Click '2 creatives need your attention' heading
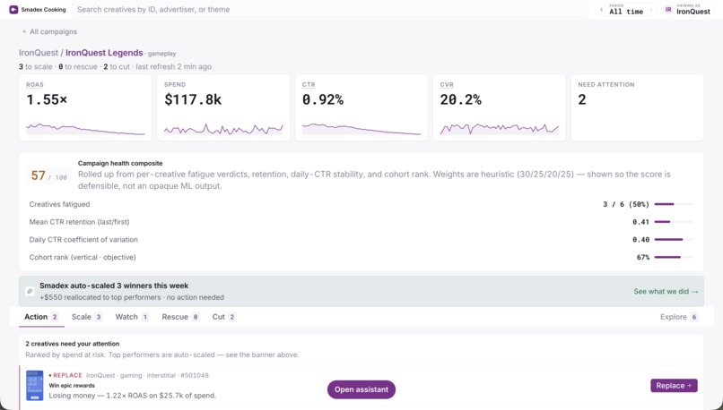Image resolution: width=723 pixels, height=410 pixels. point(73,344)
